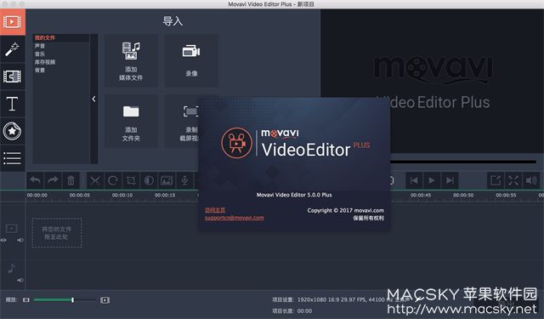Open the Stickers star tab
Screen dimensions: 544x319
point(13,131)
